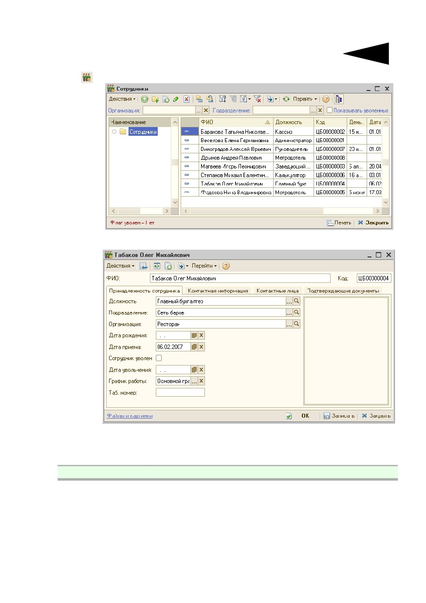Click the Hierarchical view icon in Сотрудники toolbar

tap(199, 99)
